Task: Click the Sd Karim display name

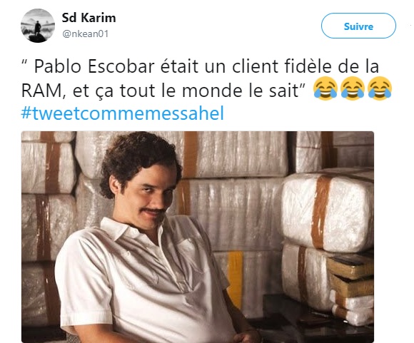Action: 89,18
